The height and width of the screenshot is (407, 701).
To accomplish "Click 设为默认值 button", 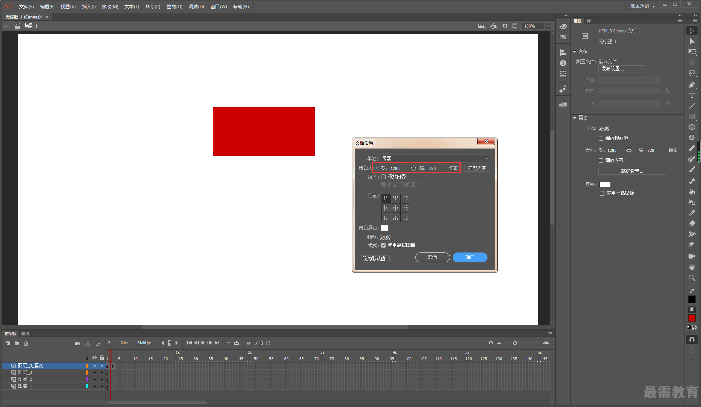I will 374,259.
